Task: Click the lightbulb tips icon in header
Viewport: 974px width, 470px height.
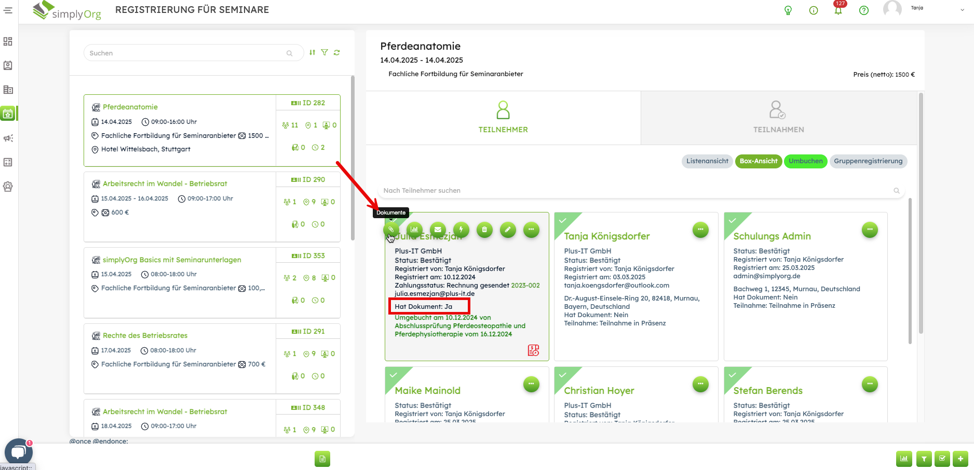Action: click(x=788, y=10)
